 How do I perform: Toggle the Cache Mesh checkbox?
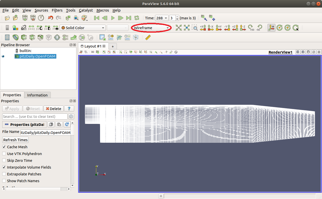coord(4,147)
